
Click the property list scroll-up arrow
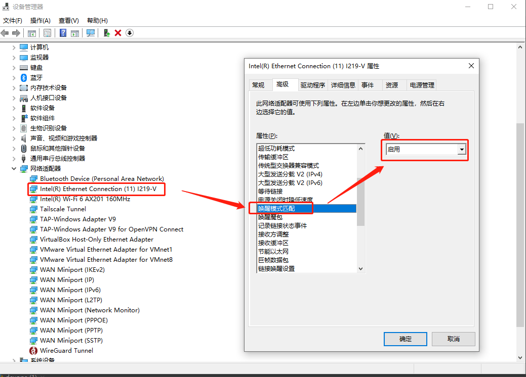point(360,149)
